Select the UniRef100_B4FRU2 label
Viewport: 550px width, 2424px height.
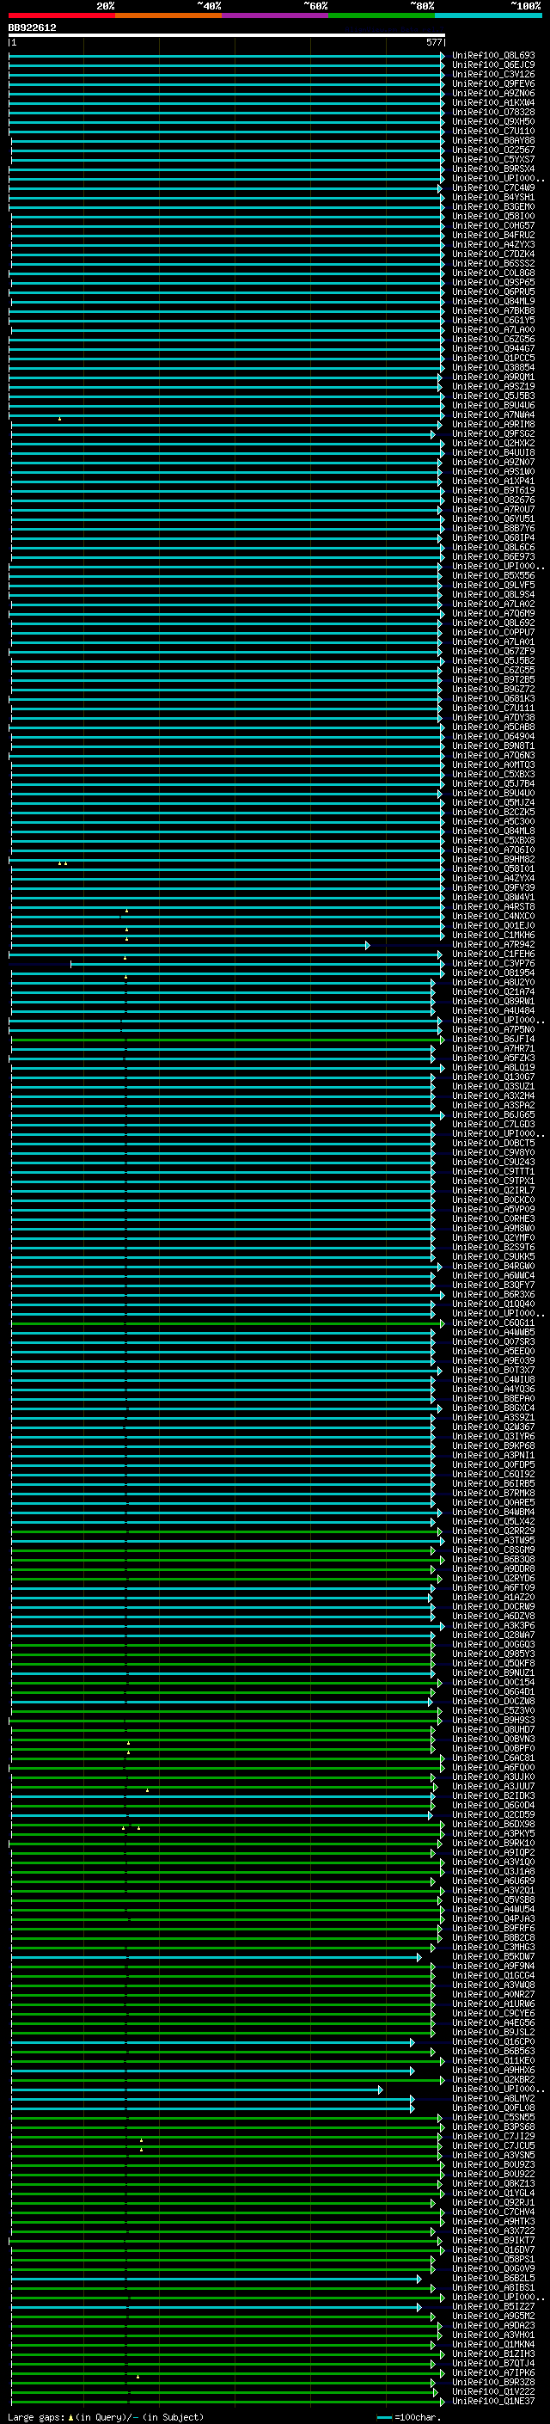(493, 236)
